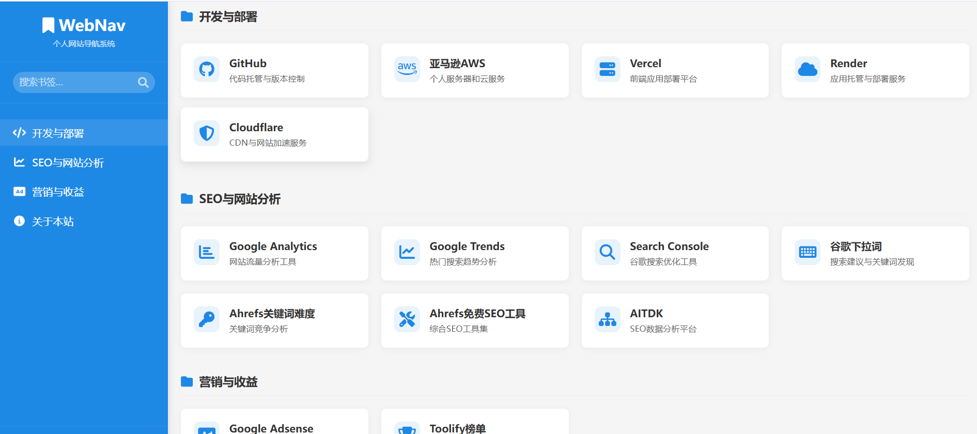
Task: Open the Ahrefs免费SEO工具 bookmark title
Action: [x=477, y=314]
